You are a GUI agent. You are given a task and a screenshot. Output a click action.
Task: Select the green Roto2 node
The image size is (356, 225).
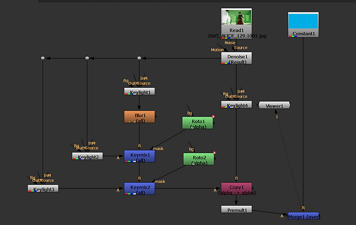(198, 159)
